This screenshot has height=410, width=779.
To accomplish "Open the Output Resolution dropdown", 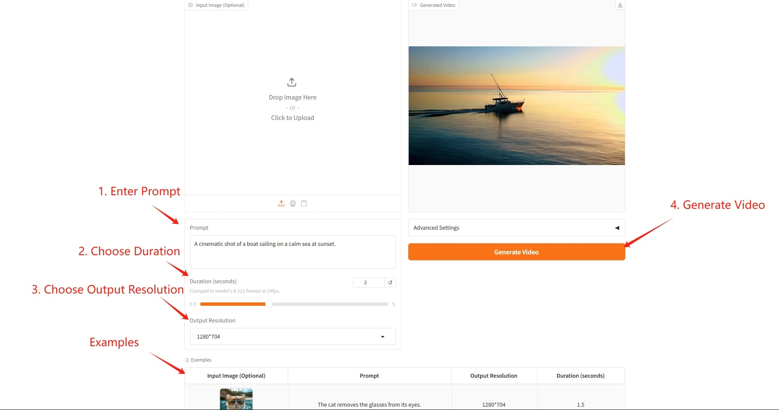I will point(292,336).
